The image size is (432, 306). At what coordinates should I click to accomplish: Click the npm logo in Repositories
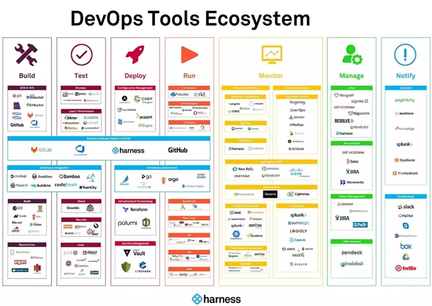20,262
